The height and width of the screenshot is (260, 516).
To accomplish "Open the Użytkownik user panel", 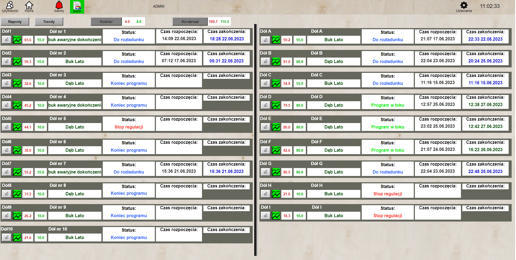I will click(10, 6).
